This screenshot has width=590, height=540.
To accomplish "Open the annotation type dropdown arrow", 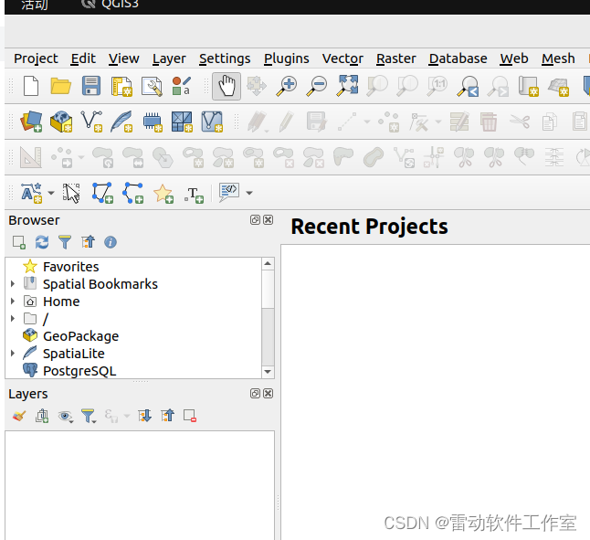I will (x=249, y=193).
